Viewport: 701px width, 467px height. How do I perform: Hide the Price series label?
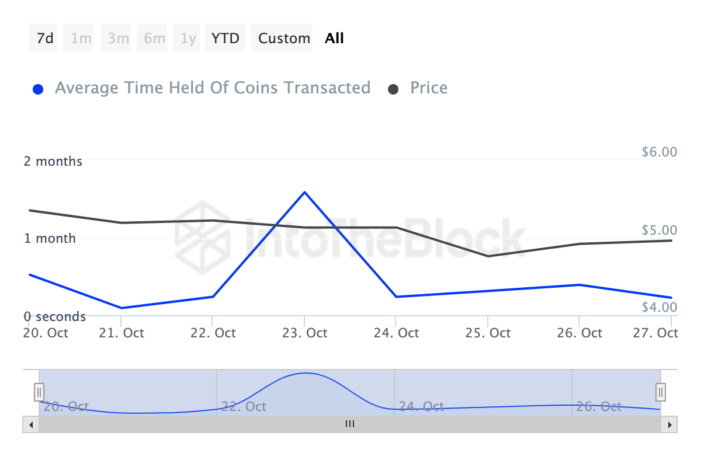click(x=429, y=88)
